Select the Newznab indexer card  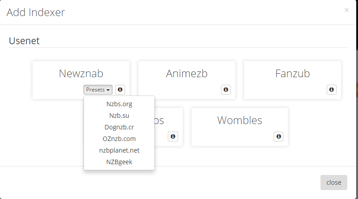81,74
